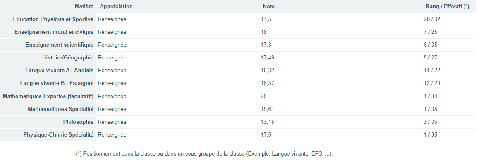Viewport: 481px width, 165px height.
Task: Select Mathématiques Expertes (facultatif) row label
Action: 48,96
